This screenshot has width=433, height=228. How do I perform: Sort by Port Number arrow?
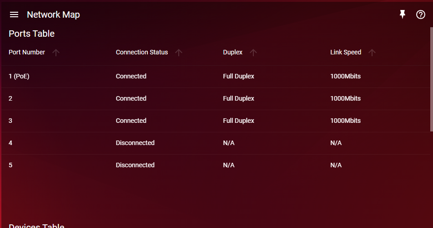(56, 52)
